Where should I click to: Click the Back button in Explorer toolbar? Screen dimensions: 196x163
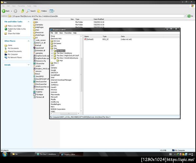[6, 11]
